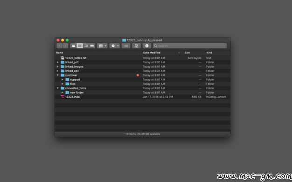
Task: Go back with the back arrow
Action: [x=59, y=46]
